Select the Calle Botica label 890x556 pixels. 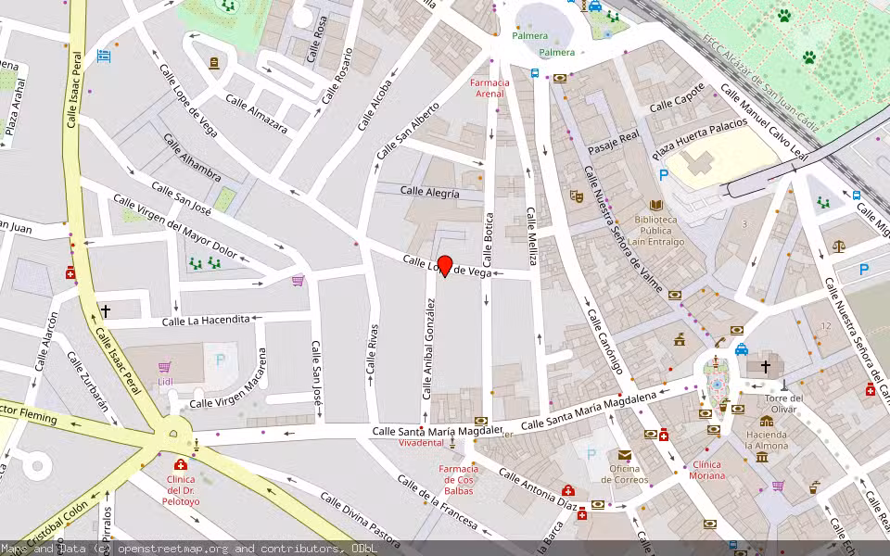489,240
